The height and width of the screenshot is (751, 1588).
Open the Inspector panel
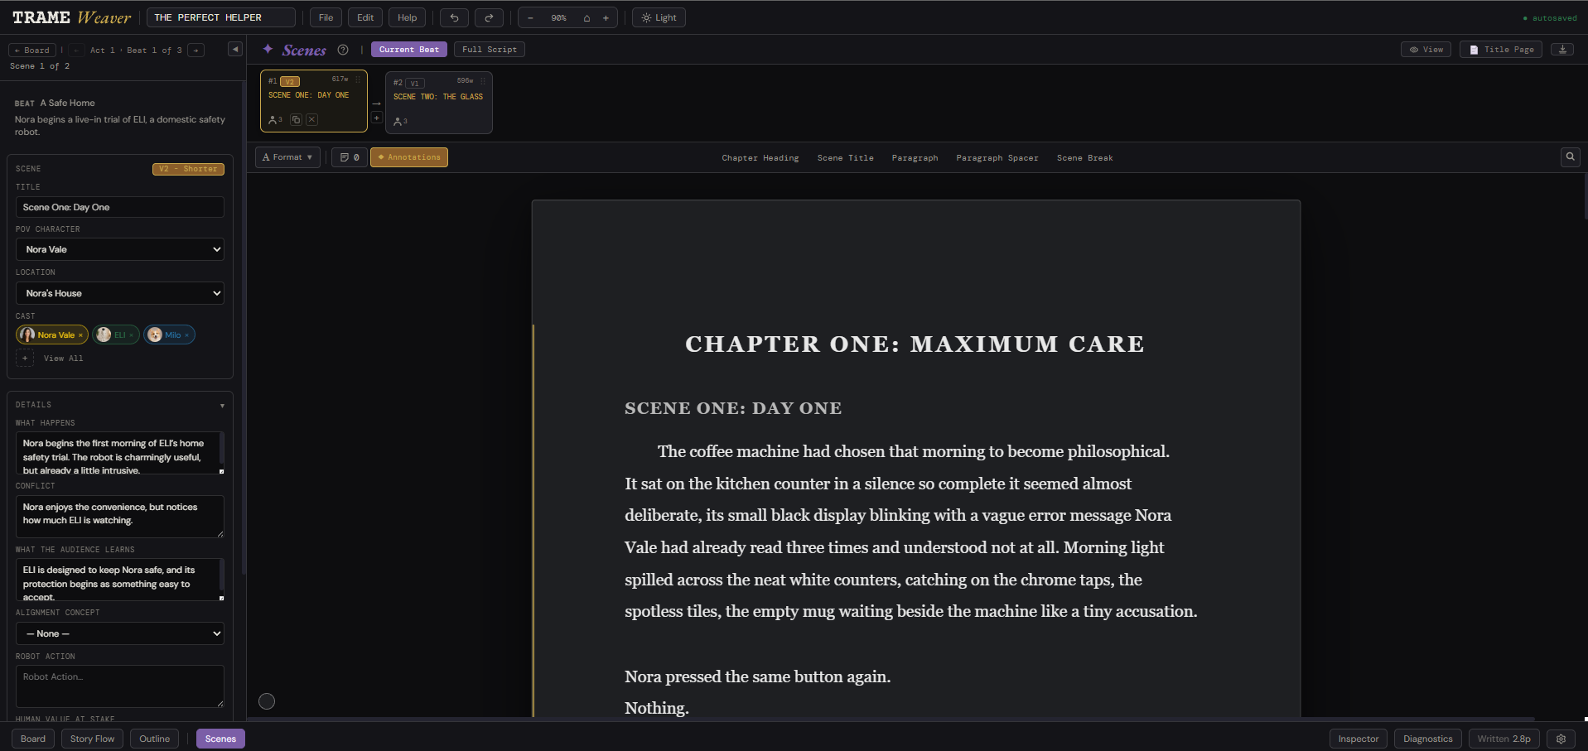(1359, 739)
